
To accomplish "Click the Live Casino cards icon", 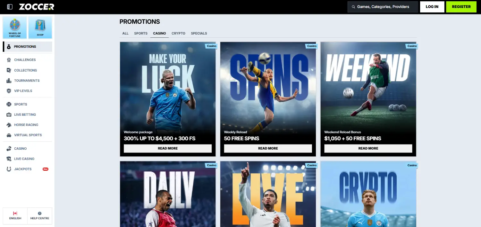I will [9, 159].
